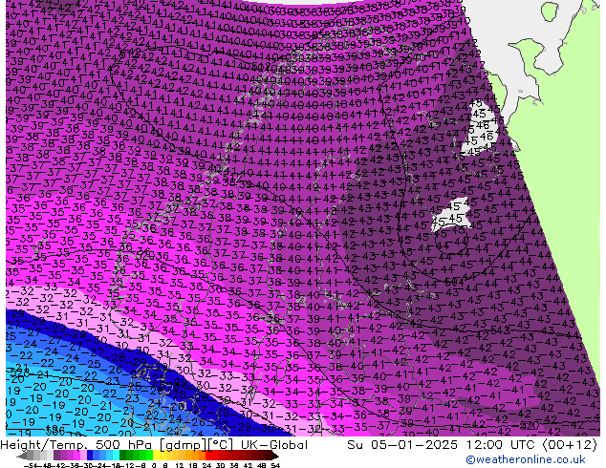The image size is (606, 468).
Task: Select the bright red legend swatch at 24
Action: (208, 455)
